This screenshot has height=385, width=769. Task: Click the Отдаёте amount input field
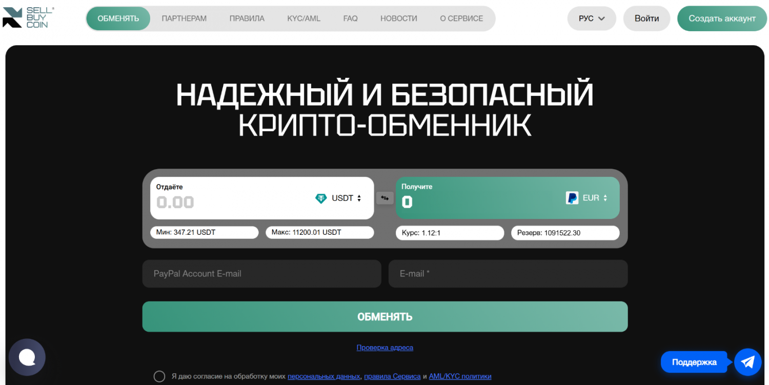coord(231,202)
